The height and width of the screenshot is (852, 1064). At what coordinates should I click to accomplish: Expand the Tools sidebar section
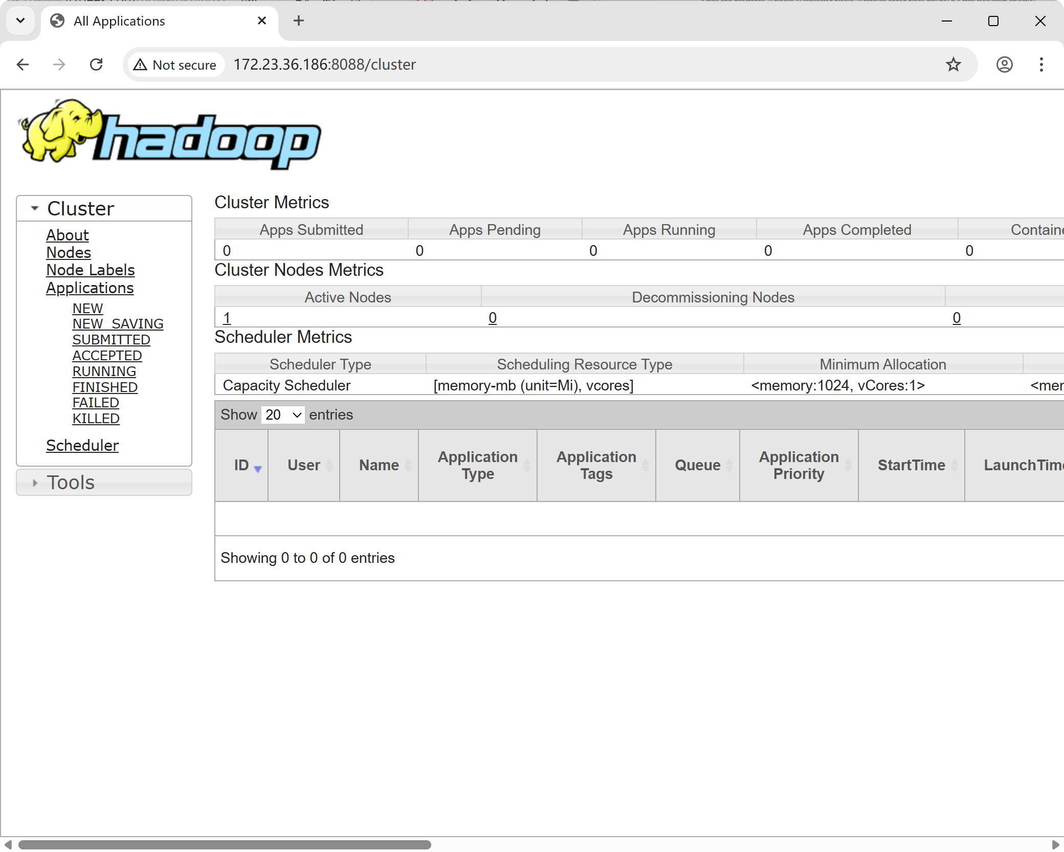pos(34,483)
